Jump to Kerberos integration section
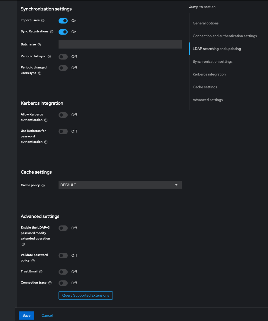Screen dimensions: 268x321 (x=209, y=74)
